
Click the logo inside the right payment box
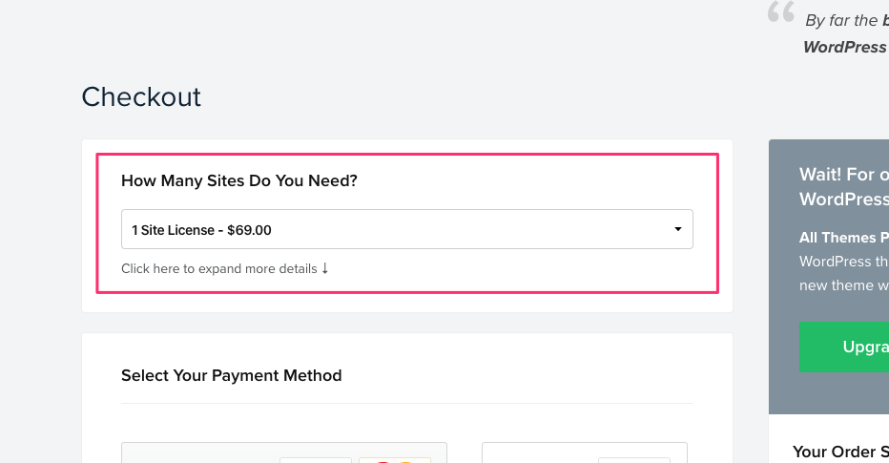(634, 460)
